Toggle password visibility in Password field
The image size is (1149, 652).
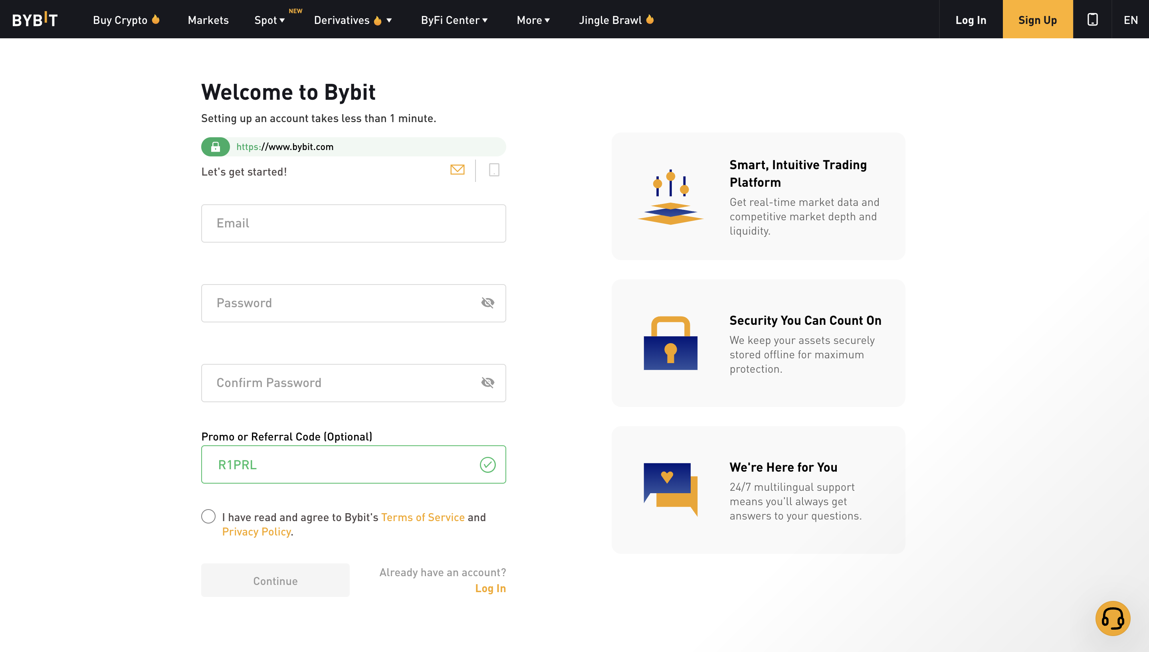click(488, 303)
